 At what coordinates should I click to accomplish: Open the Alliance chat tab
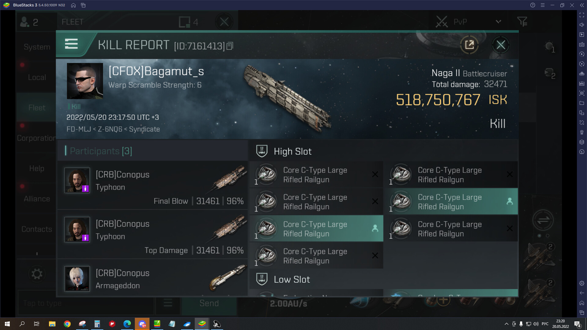[x=37, y=199]
